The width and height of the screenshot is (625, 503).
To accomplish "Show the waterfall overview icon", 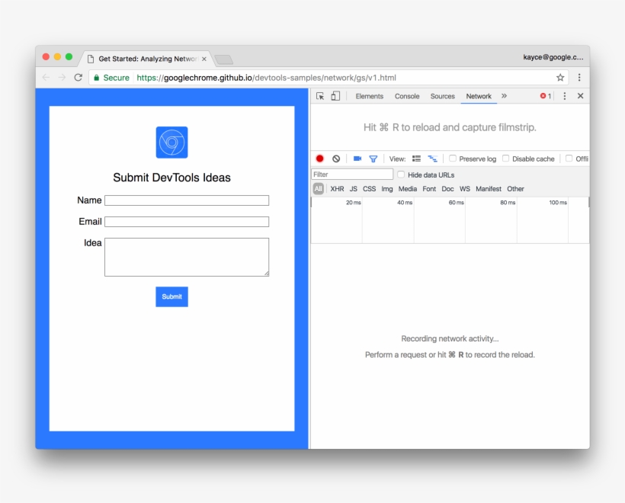I will (x=432, y=159).
